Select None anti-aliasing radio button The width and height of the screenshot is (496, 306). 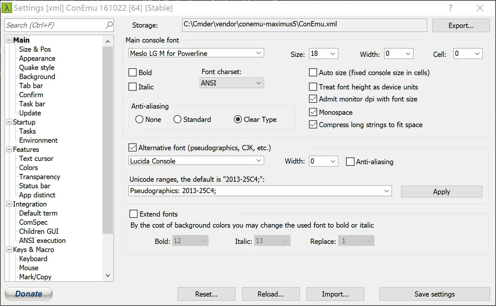click(139, 119)
